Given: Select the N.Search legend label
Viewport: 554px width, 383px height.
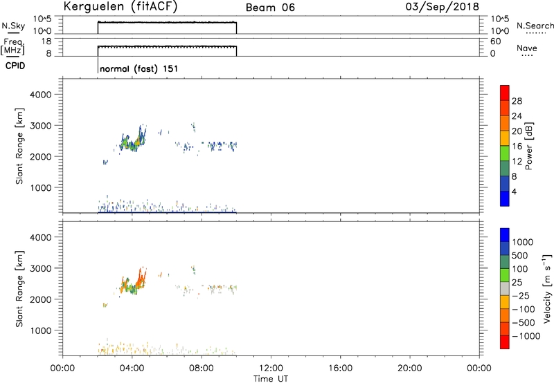Looking at the screenshot, I should [535, 26].
